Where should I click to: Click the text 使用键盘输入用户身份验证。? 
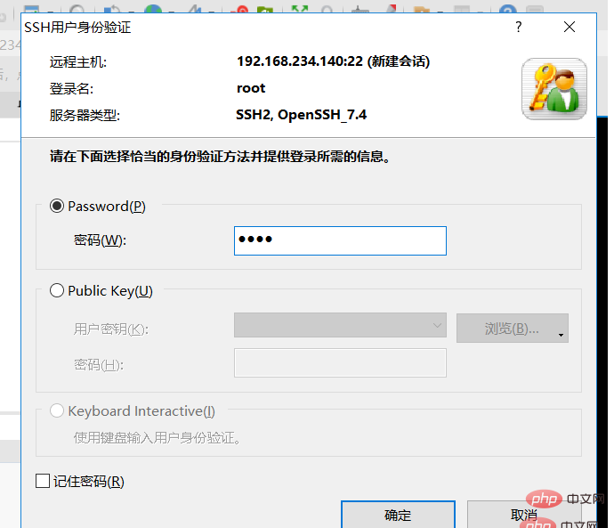click(157, 437)
